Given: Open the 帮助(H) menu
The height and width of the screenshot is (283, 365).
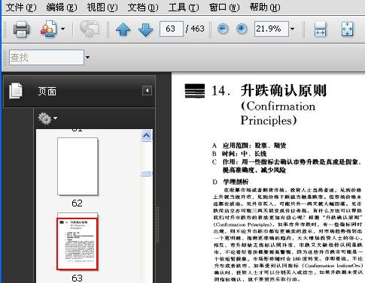Looking at the screenshot, I should click(x=265, y=8).
